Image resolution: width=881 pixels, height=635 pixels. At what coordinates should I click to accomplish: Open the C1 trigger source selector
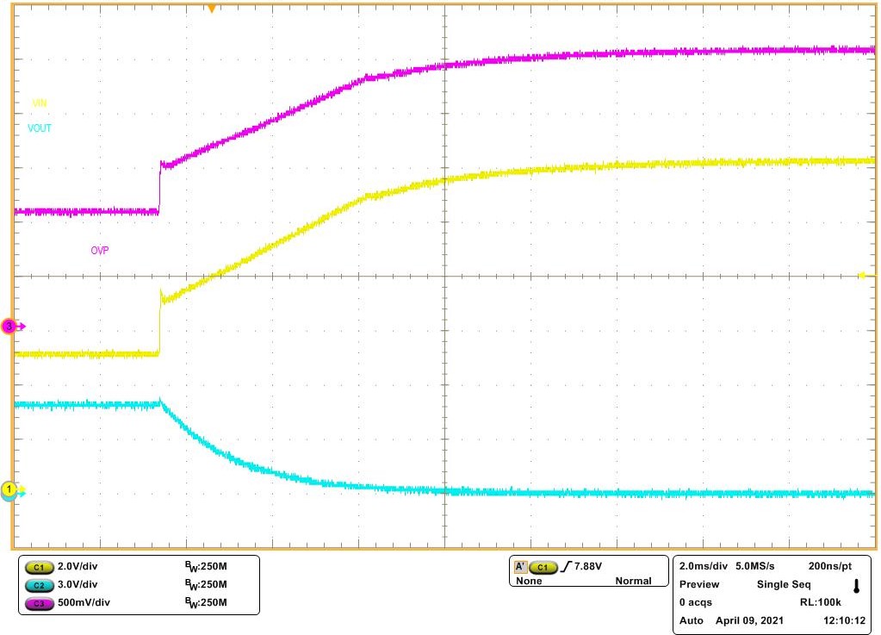click(x=543, y=566)
